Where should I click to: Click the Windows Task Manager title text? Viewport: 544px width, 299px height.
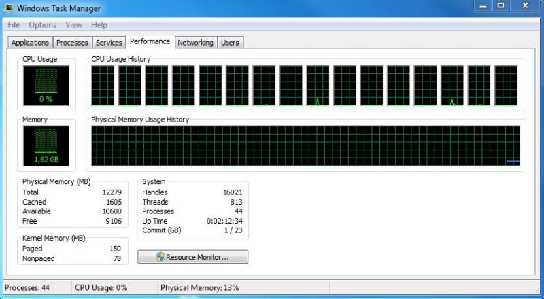tap(58, 8)
